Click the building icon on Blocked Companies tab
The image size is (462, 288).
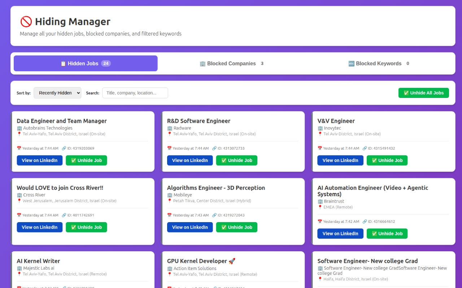[x=203, y=63]
